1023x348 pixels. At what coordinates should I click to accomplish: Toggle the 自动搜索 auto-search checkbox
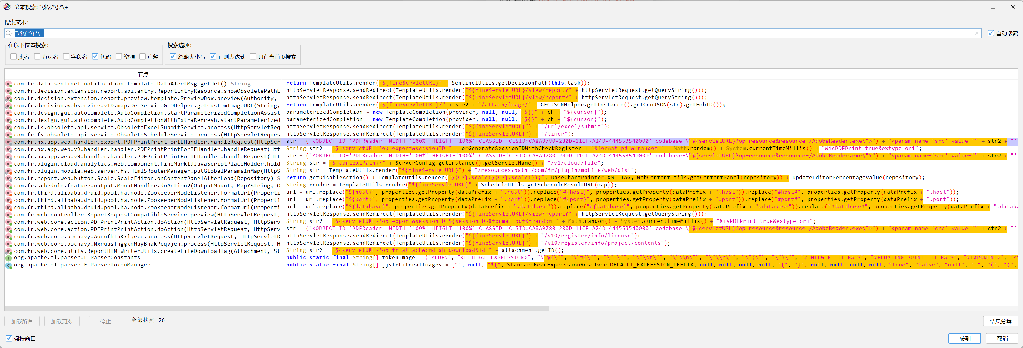point(991,33)
